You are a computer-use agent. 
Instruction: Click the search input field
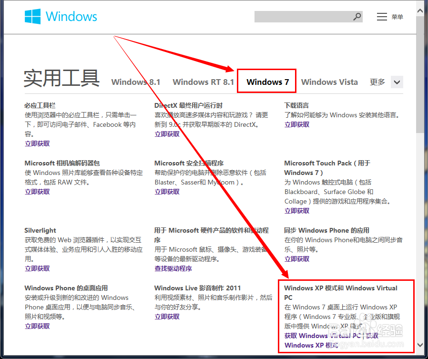pos(308,17)
